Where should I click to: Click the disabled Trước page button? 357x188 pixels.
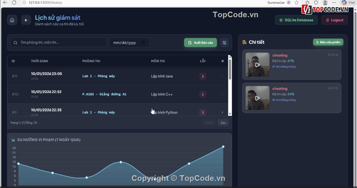[x=209, y=123]
